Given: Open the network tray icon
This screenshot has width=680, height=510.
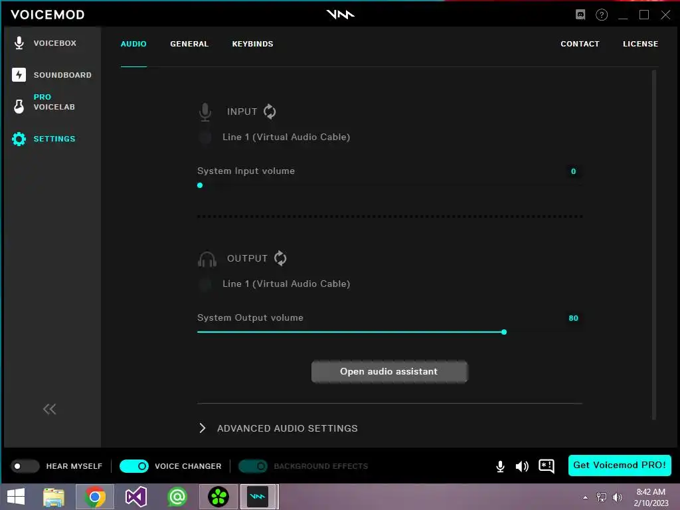Looking at the screenshot, I should (x=602, y=497).
